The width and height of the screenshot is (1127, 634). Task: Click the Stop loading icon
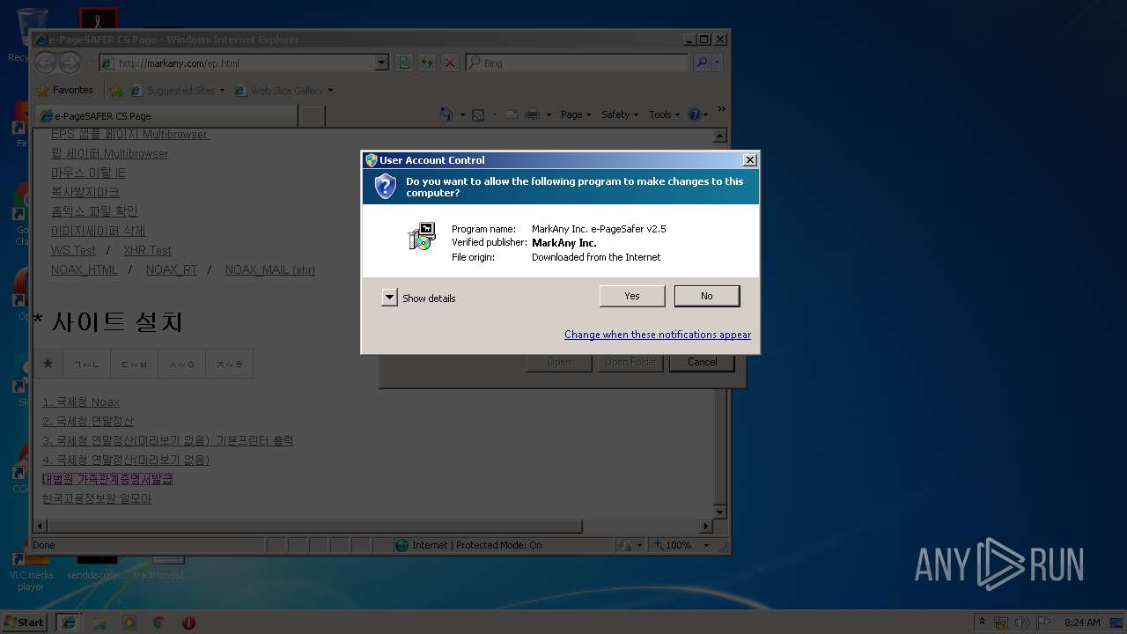[x=450, y=63]
